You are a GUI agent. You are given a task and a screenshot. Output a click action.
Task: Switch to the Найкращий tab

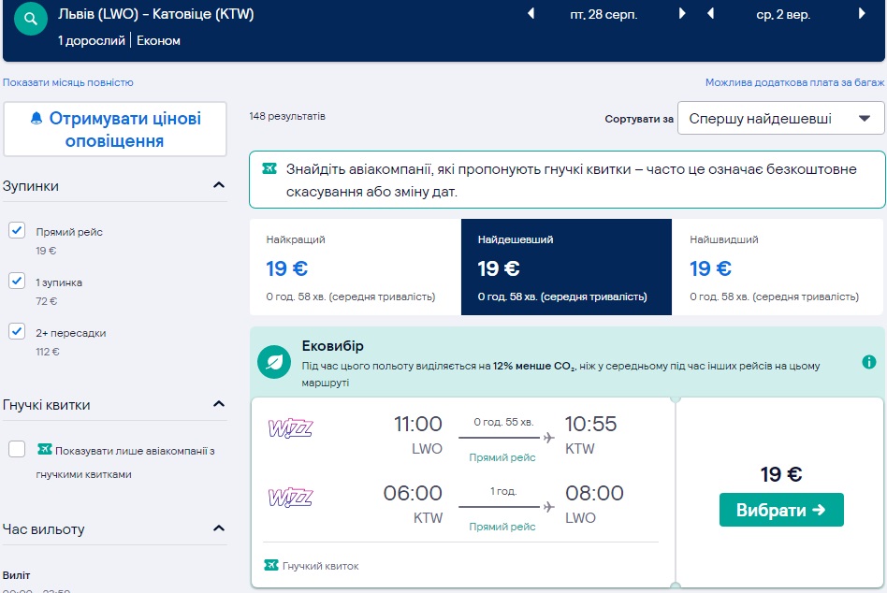(x=355, y=268)
